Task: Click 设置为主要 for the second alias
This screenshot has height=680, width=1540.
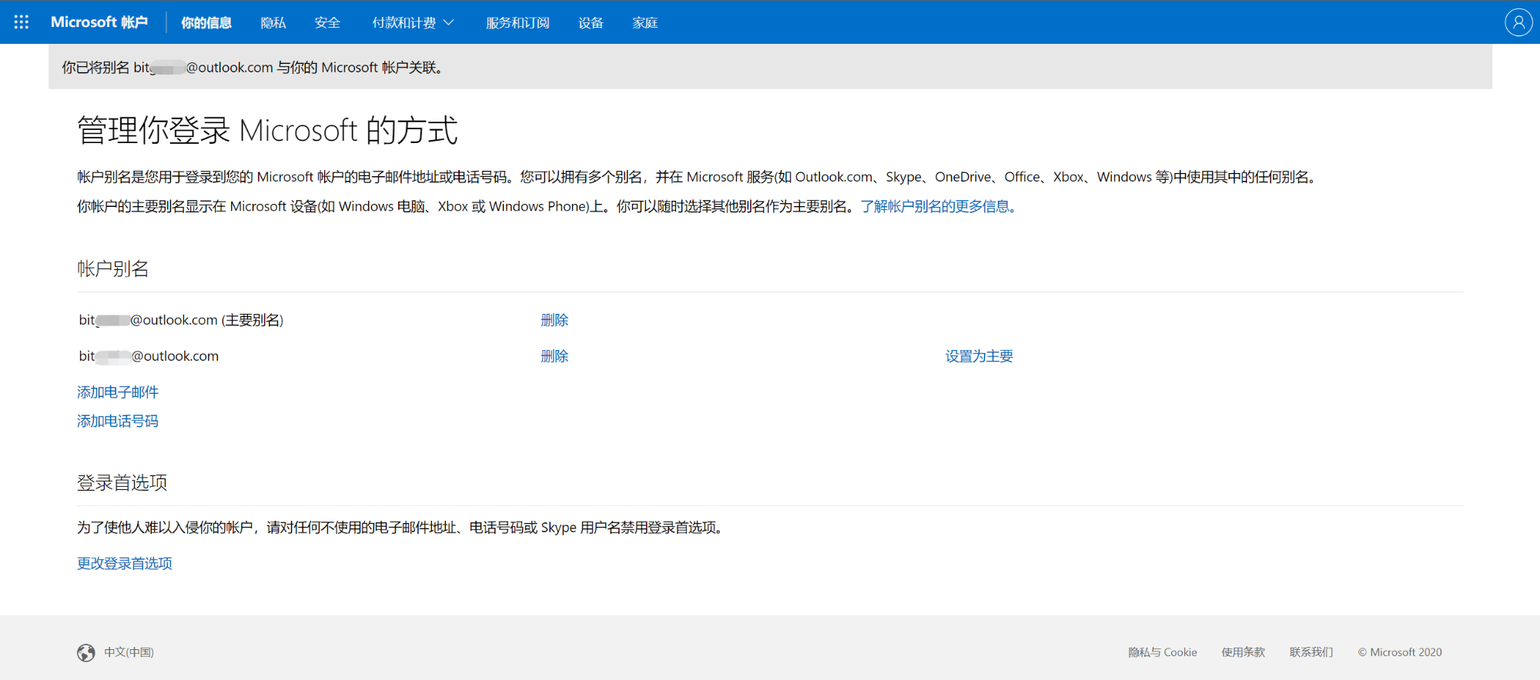Action: point(979,356)
